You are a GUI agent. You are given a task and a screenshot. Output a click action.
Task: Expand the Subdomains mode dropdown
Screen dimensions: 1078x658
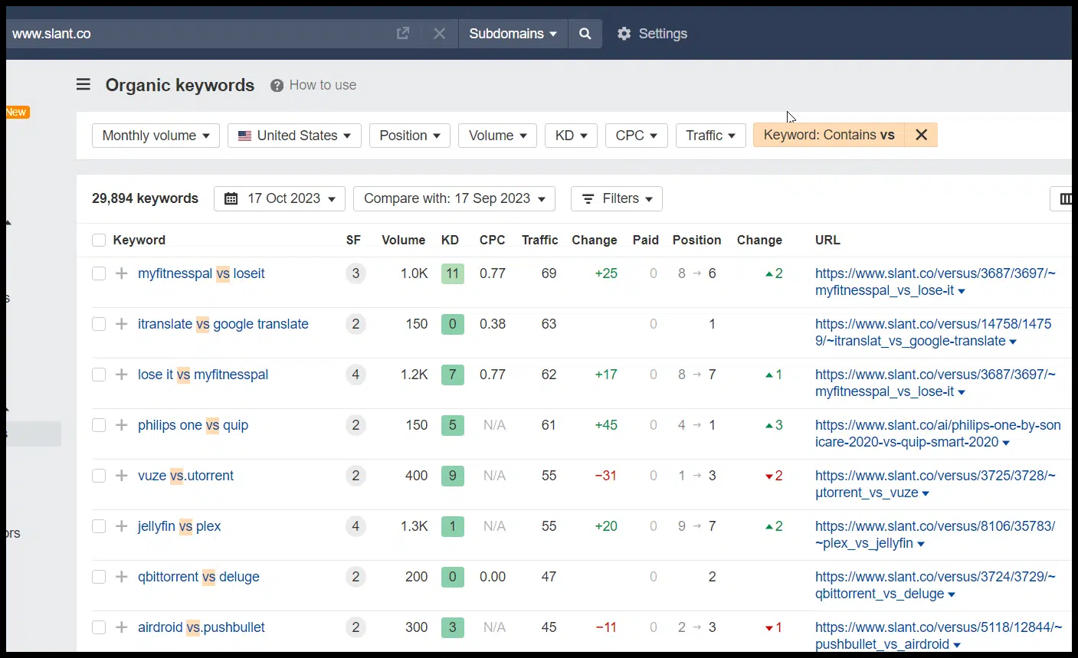pos(513,34)
